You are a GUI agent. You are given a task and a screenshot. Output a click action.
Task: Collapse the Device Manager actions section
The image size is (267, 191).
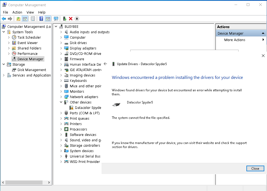tap(263, 33)
